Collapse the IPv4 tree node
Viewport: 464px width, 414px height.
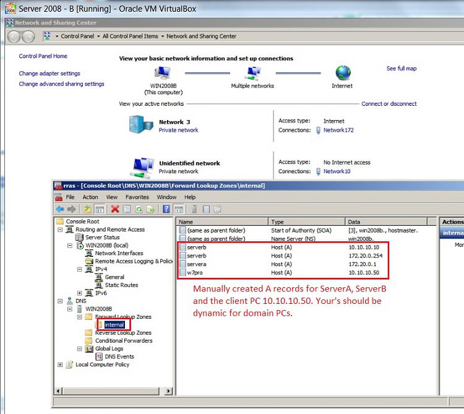(79, 269)
